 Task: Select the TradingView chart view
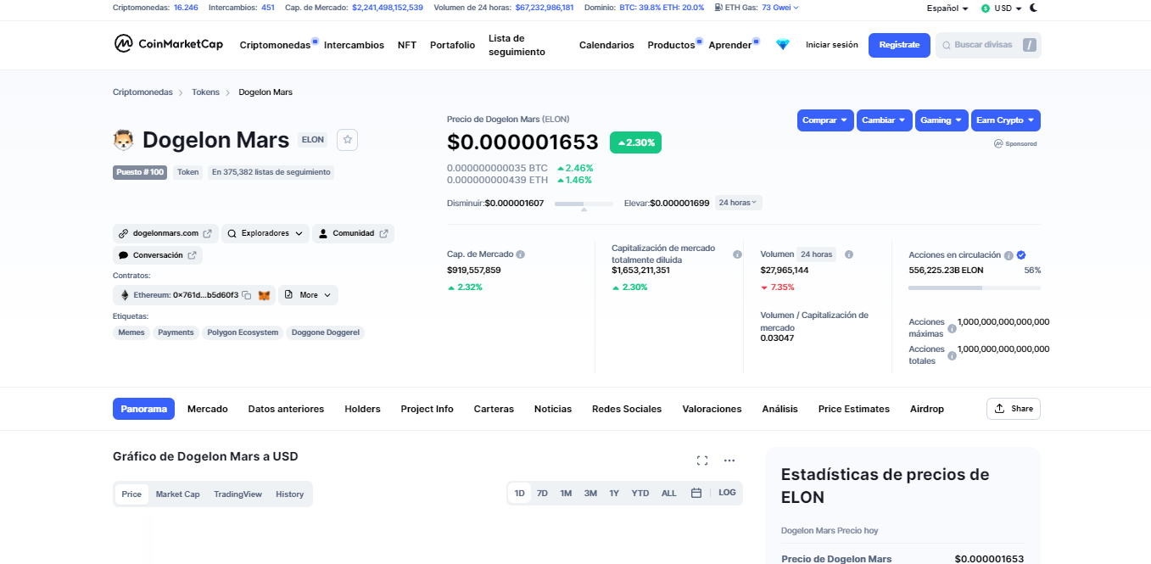tap(237, 494)
